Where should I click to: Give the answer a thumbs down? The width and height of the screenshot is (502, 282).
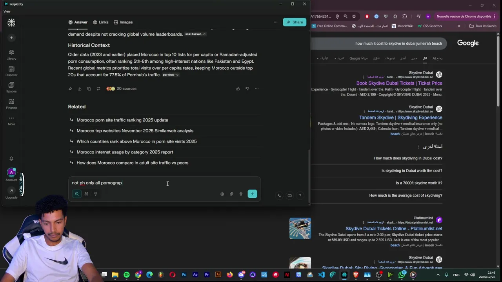click(247, 89)
